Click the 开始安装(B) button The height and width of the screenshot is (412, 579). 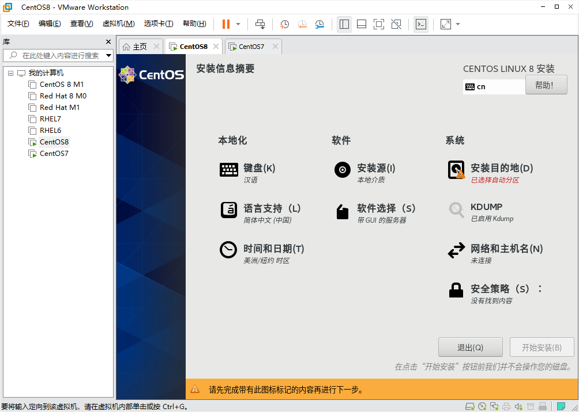pyautogui.click(x=542, y=348)
